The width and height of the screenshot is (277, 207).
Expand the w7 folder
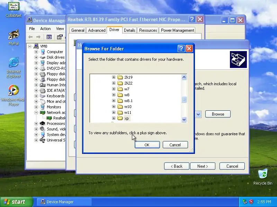point(114,89)
